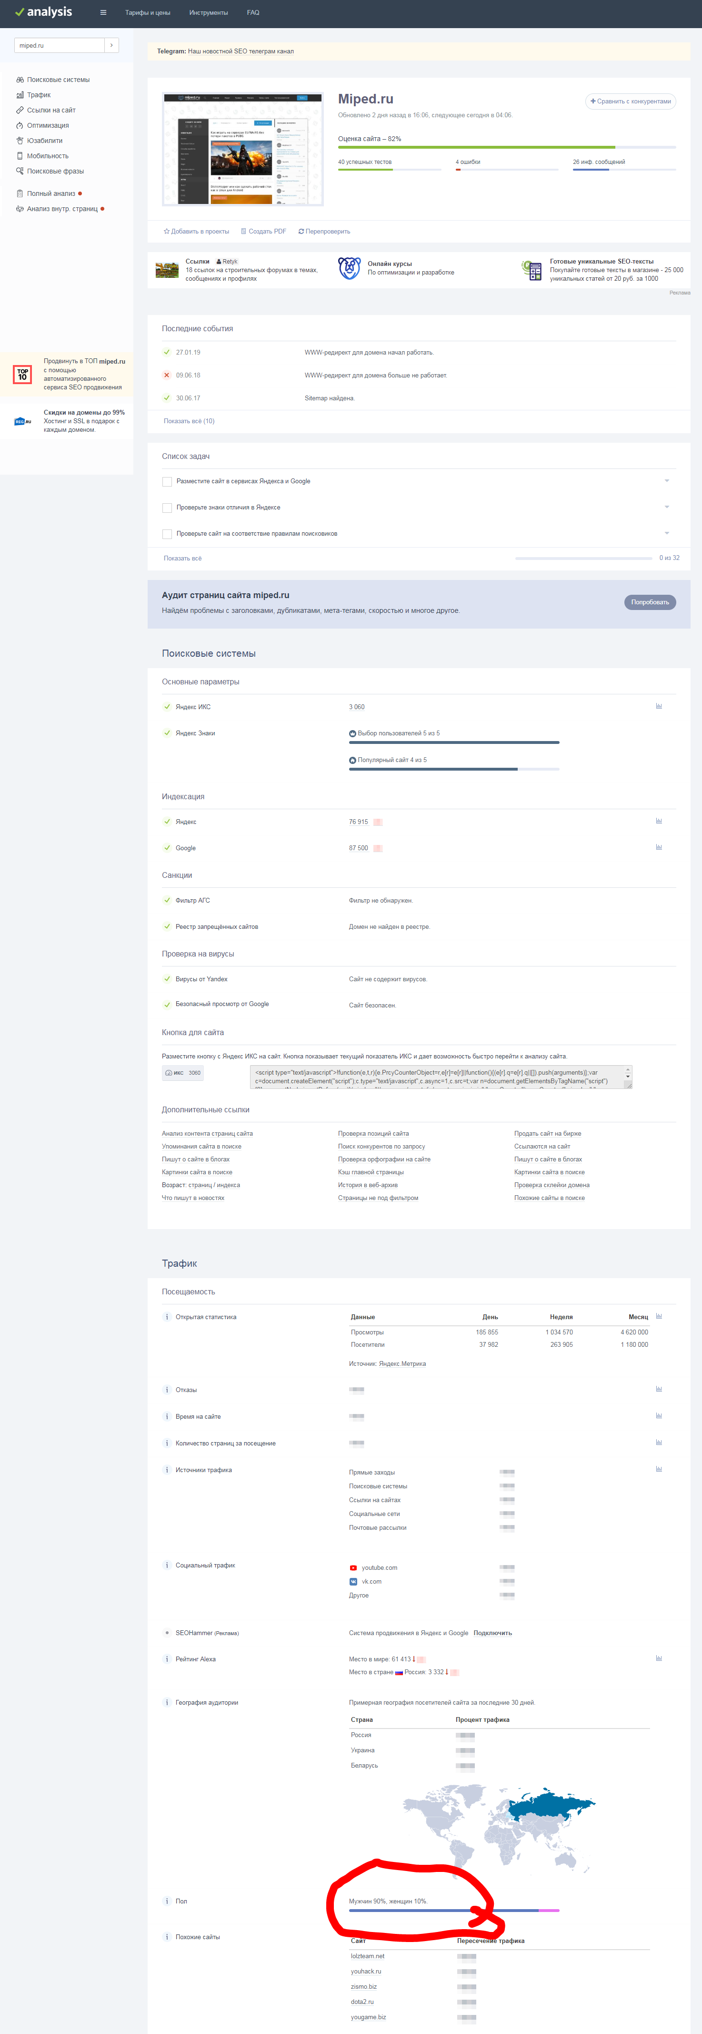Click the Выбор пользователей rating bar
Screen dimensions: 702x2034
(454, 742)
